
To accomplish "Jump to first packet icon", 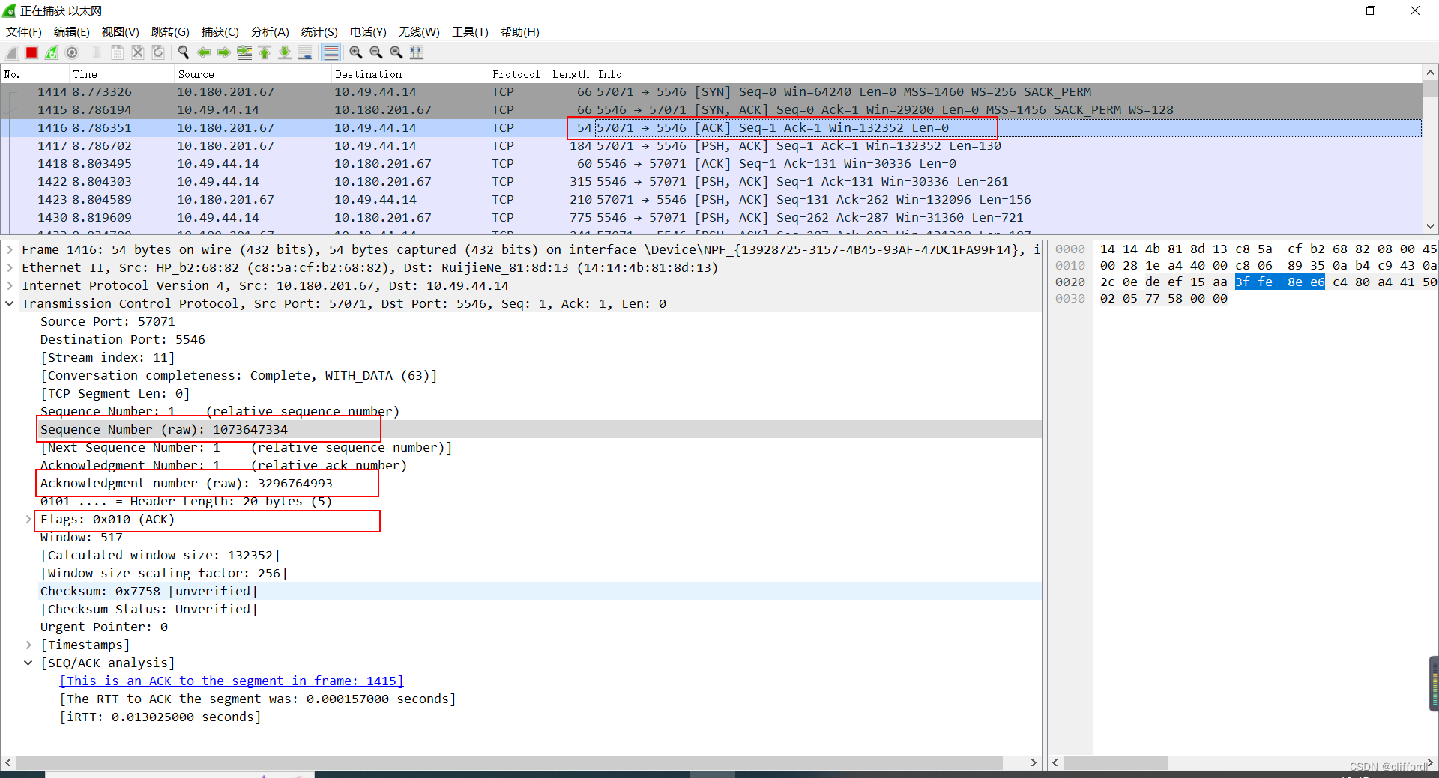I will click(265, 52).
